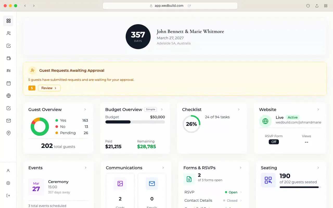Open the location pin icon in sidebar
Image resolution: width=333 pixels, height=208 pixels.
(x=9, y=133)
